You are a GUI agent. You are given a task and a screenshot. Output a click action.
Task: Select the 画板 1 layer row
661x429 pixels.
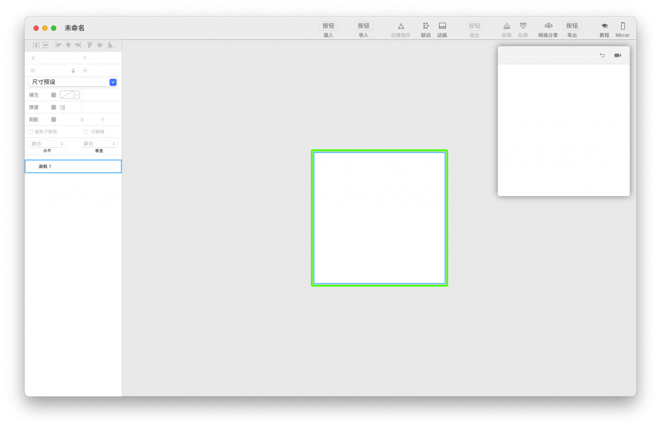pos(74,166)
